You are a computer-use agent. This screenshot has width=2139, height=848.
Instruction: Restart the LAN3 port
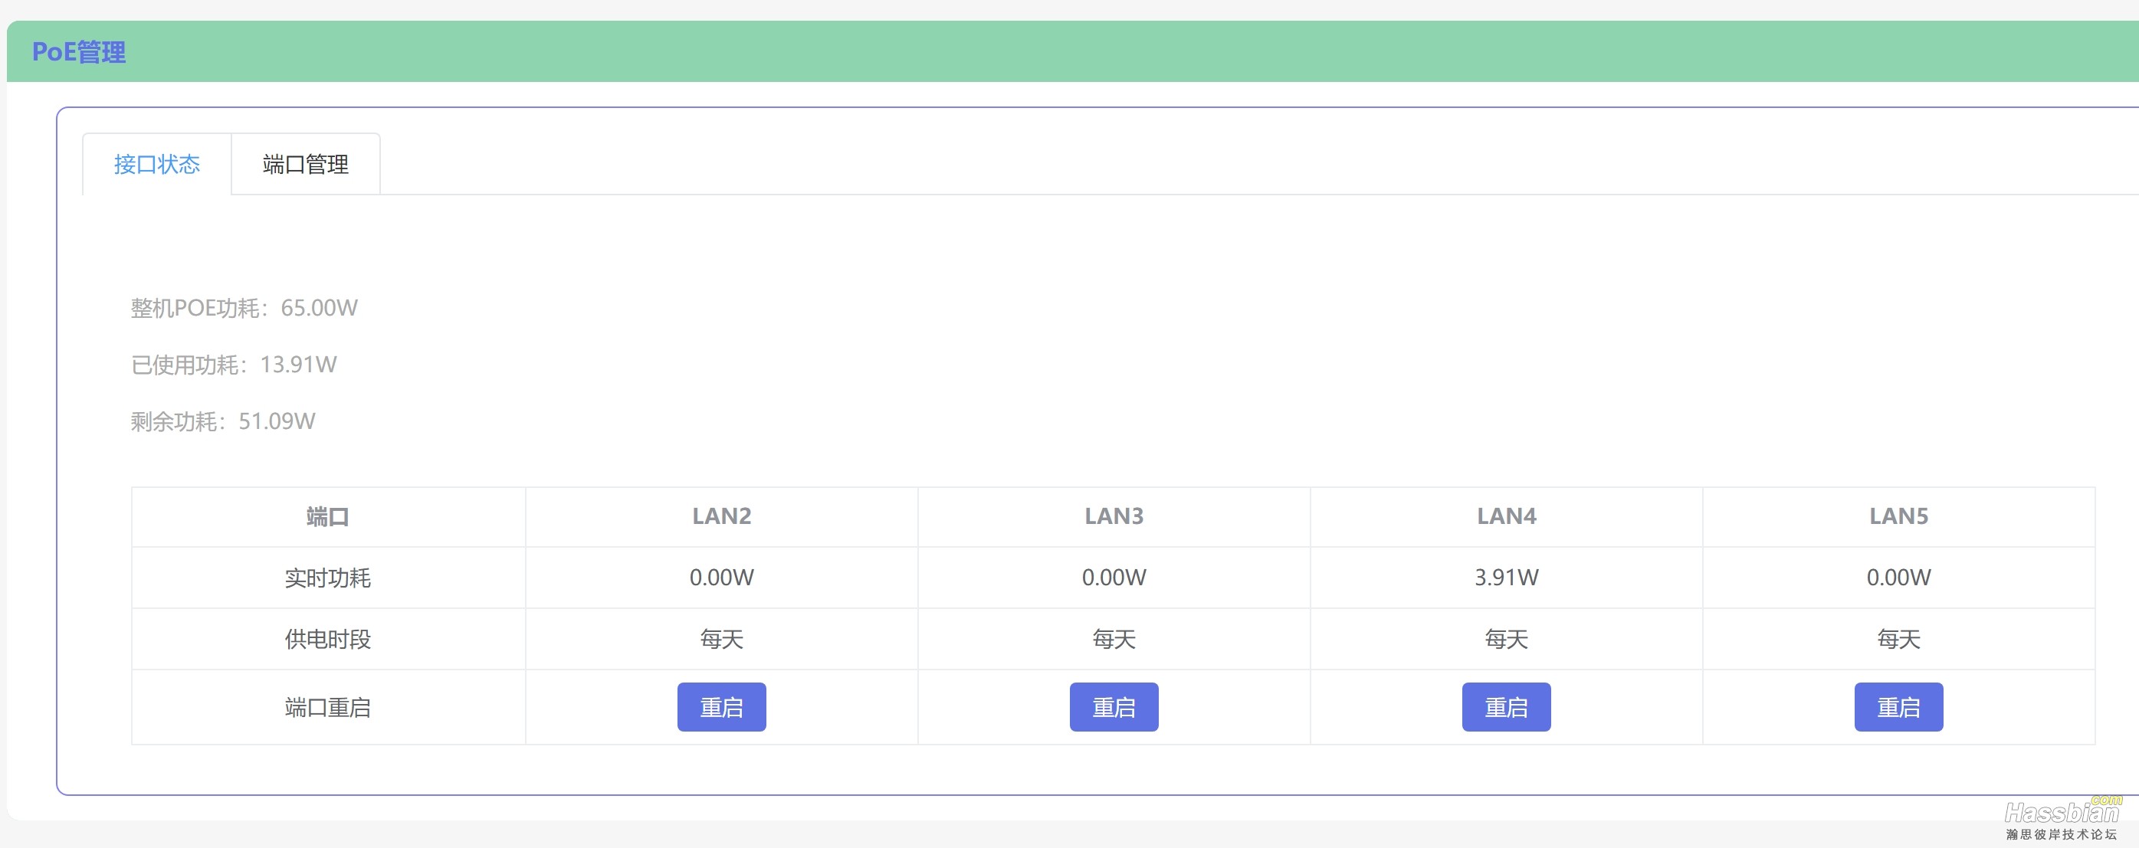pyautogui.click(x=1113, y=707)
